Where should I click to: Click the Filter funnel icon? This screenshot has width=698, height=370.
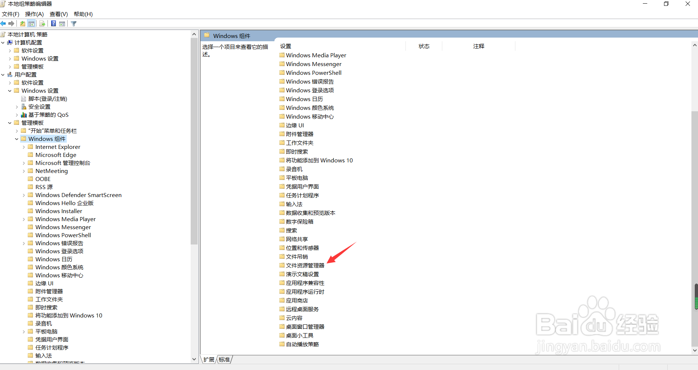74,24
